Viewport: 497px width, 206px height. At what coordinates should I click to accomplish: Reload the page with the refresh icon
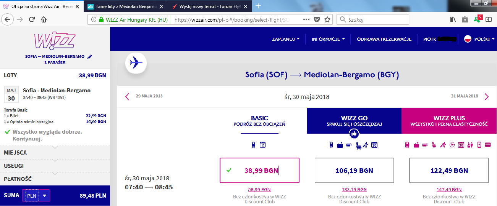pyautogui.click(x=32, y=19)
